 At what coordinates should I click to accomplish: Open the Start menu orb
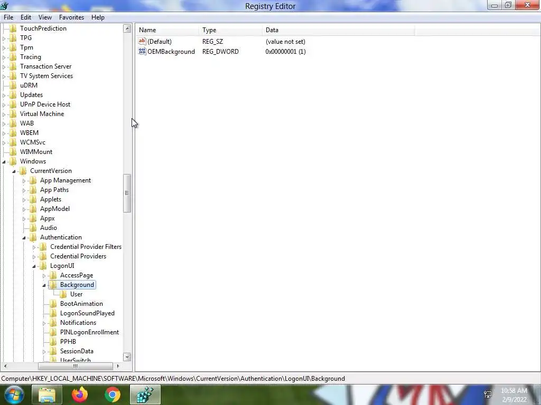coord(14,394)
